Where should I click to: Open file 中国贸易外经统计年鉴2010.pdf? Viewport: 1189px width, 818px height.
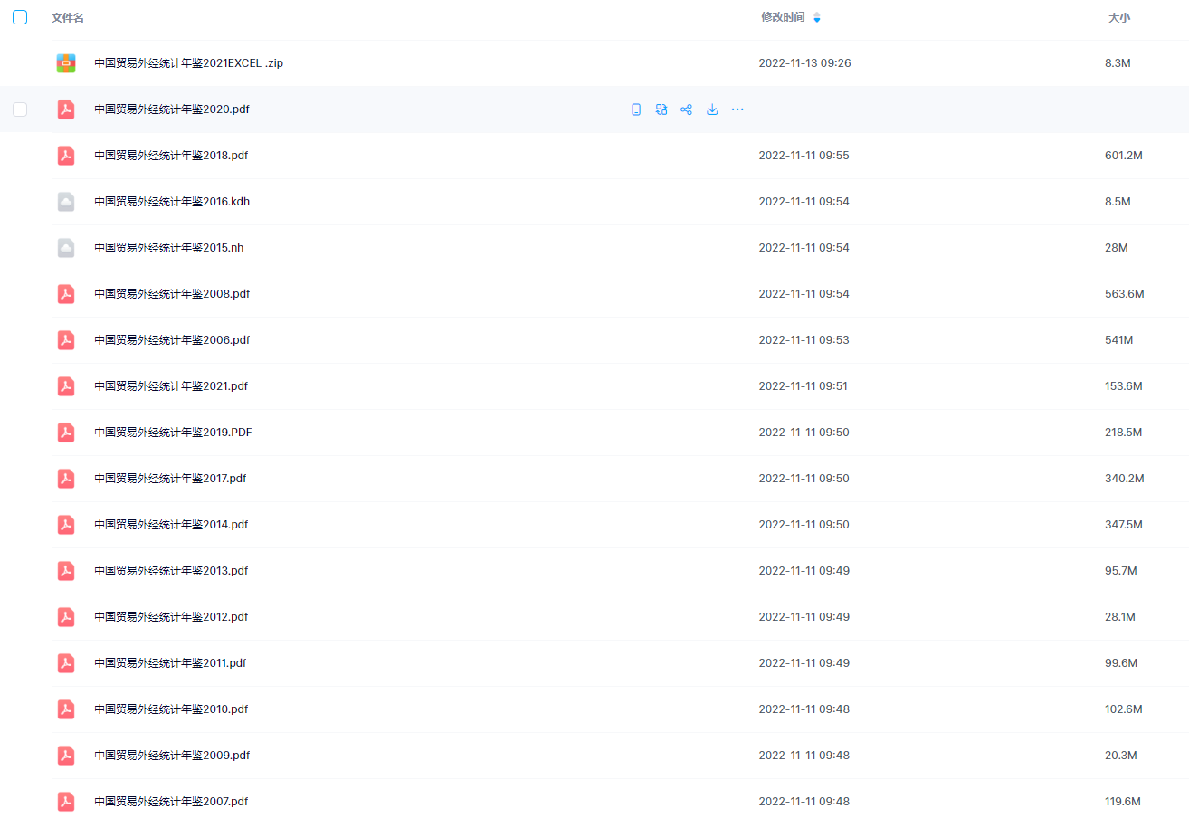171,709
